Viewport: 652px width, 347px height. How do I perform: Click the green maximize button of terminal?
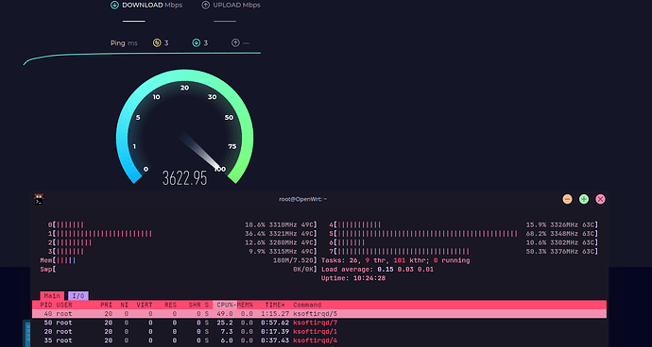[x=584, y=199]
